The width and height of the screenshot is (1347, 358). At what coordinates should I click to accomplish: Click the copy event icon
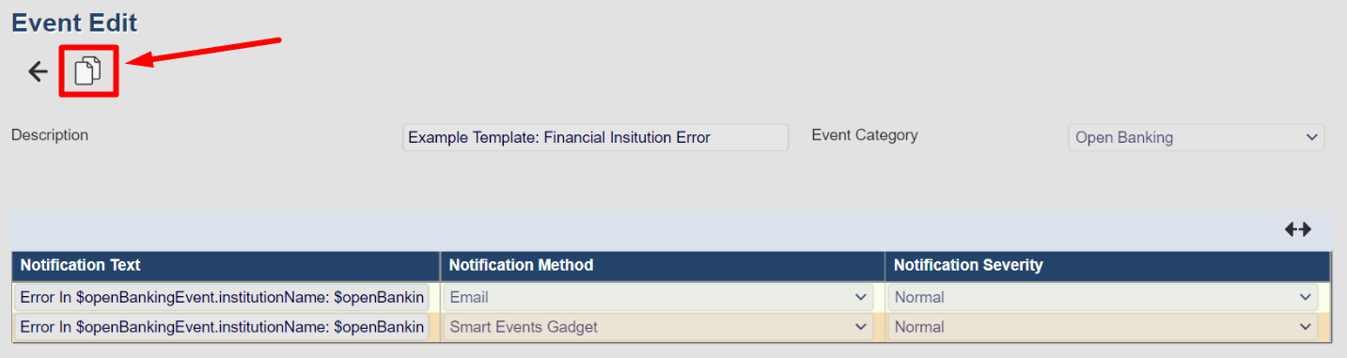coord(88,71)
